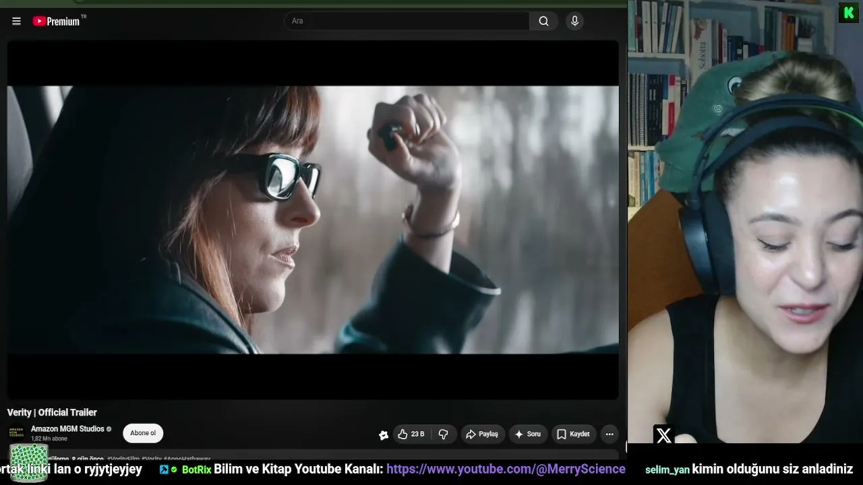Focus the Ara search field

(407, 21)
